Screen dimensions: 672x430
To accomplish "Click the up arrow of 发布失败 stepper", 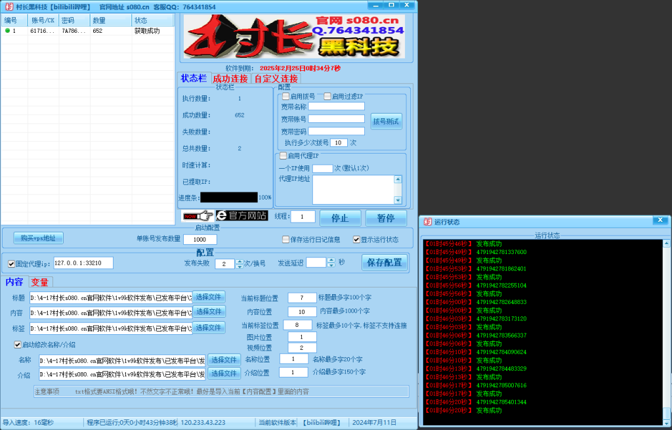I will (240, 263).
